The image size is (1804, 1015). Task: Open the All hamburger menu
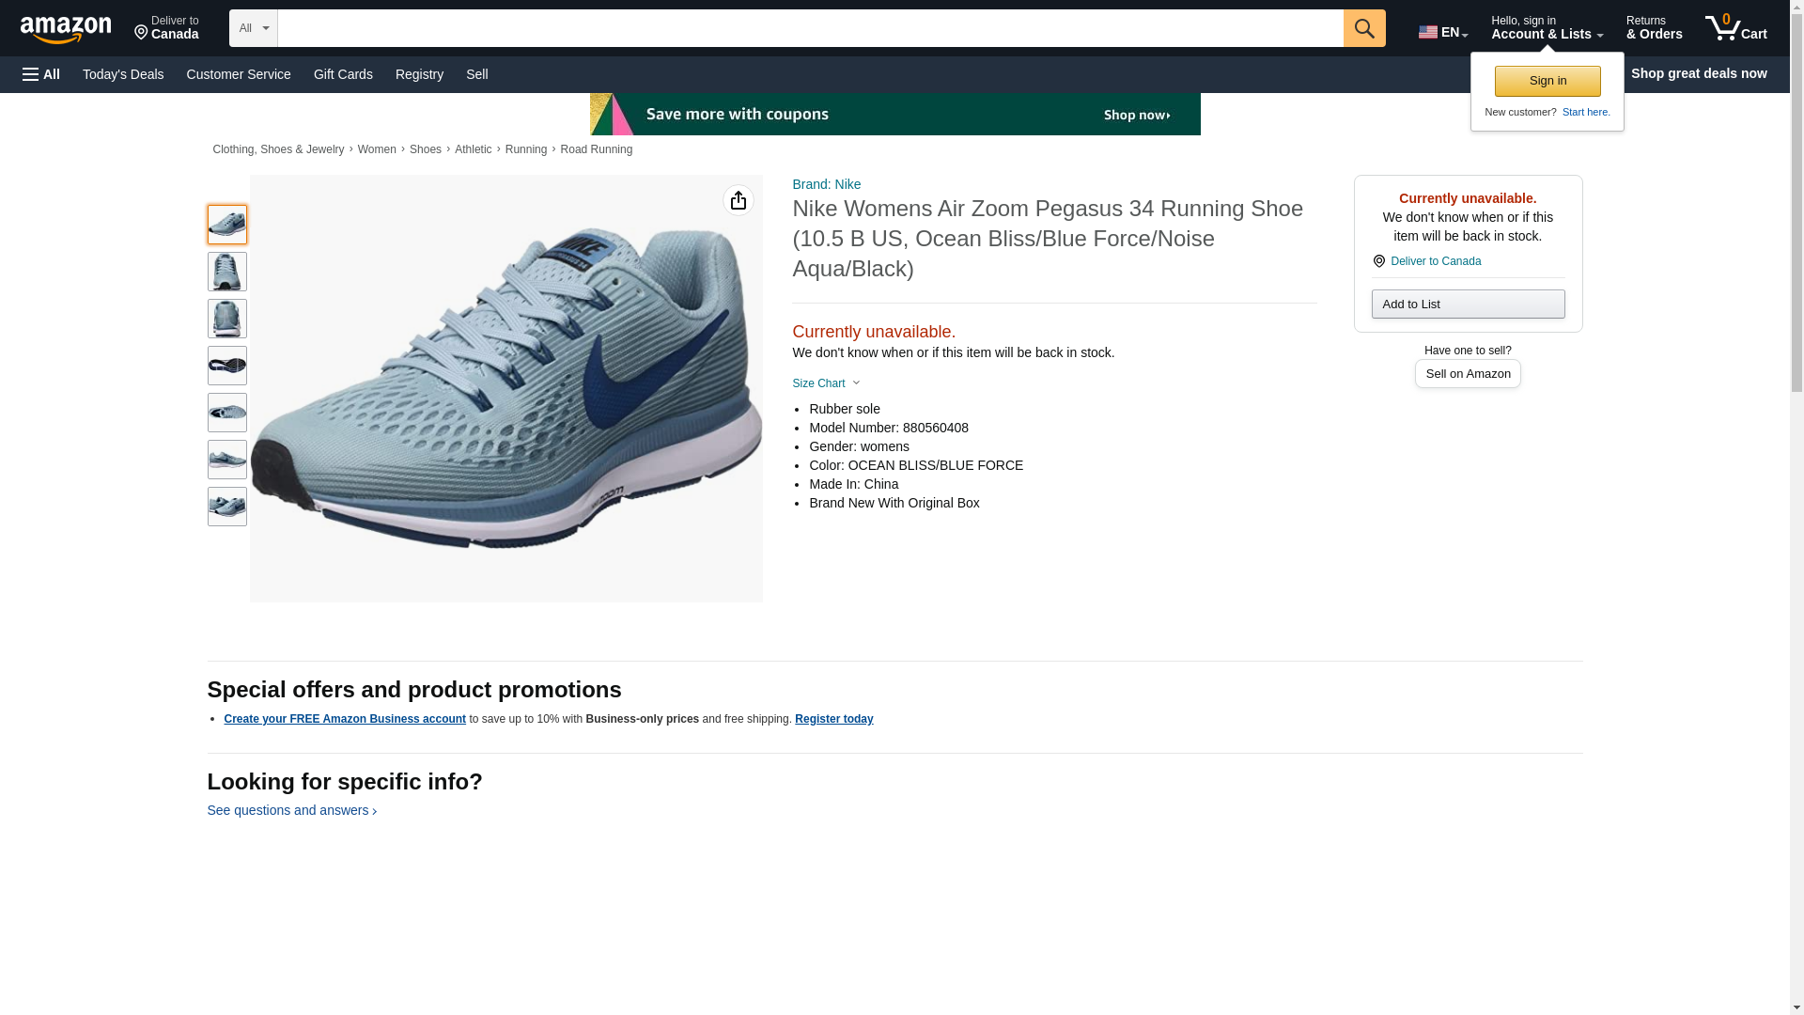pos(41,74)
